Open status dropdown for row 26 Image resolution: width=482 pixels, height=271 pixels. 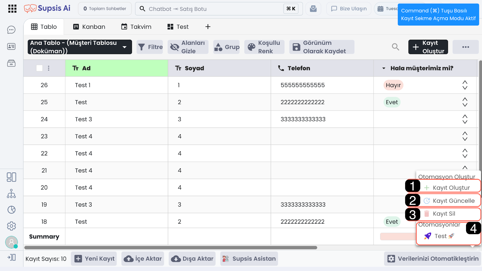point(465,85)
